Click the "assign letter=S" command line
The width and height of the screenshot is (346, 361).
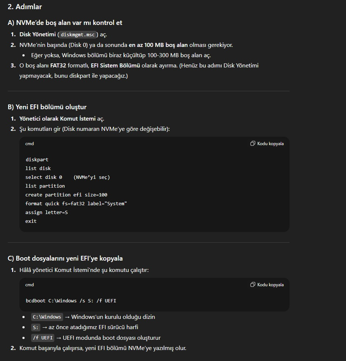[x=46, y=212]
